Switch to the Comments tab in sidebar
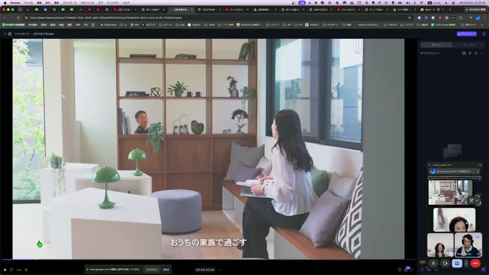This screenshot has height=275, width=489. [x=437, y=45]
